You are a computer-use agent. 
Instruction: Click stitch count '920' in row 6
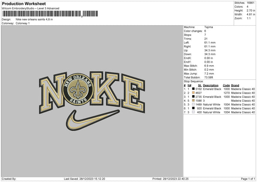(x=199, y=108)
